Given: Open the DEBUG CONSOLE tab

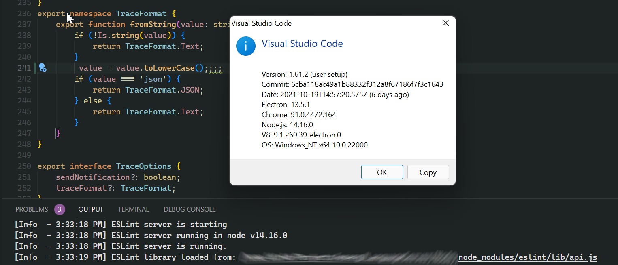Looking at the screenshot, I should [189, 209].
